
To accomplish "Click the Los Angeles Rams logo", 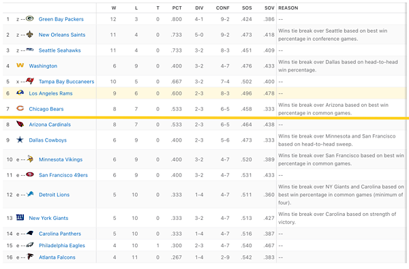I will pyautogui.click(x=20, y=93).
